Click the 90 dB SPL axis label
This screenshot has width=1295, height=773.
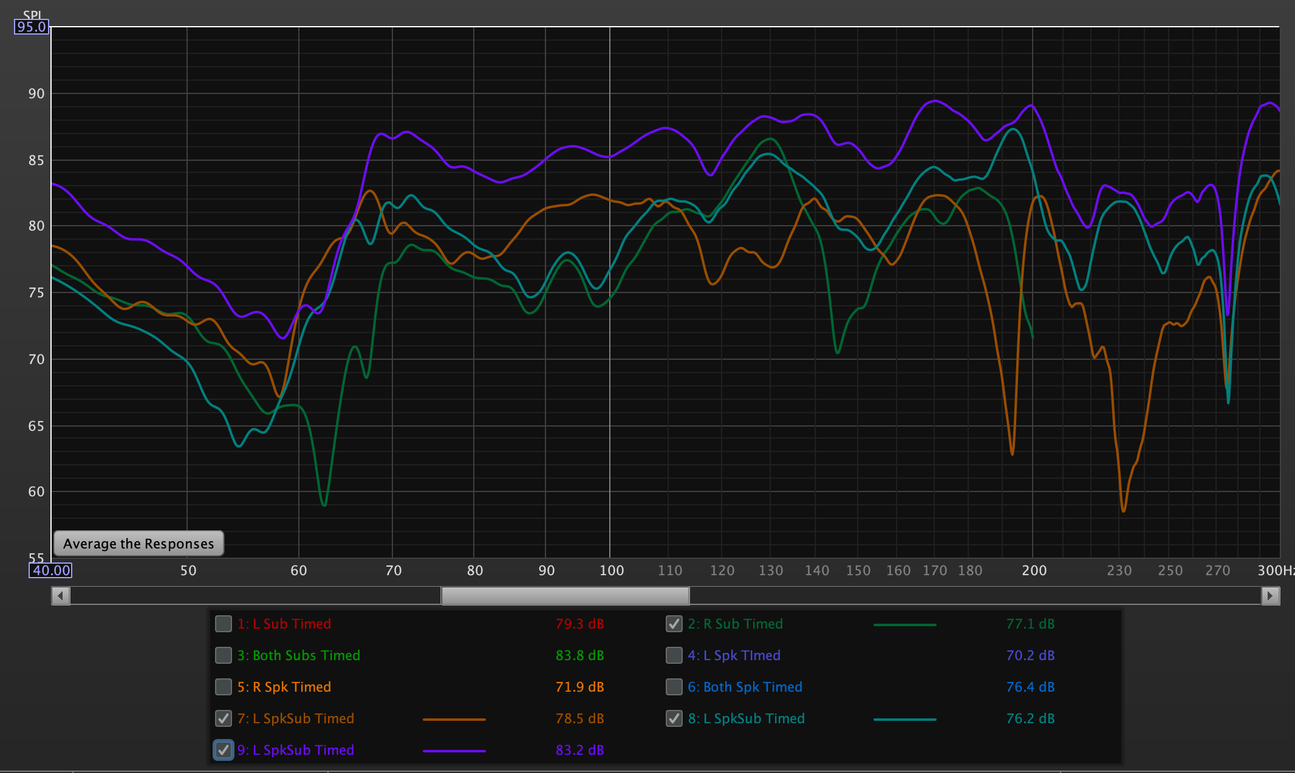[x=36, y=93]
